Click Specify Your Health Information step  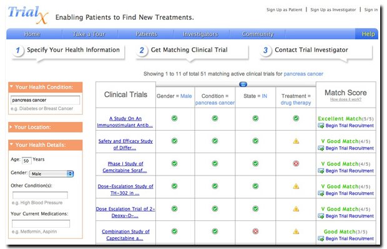73,50
